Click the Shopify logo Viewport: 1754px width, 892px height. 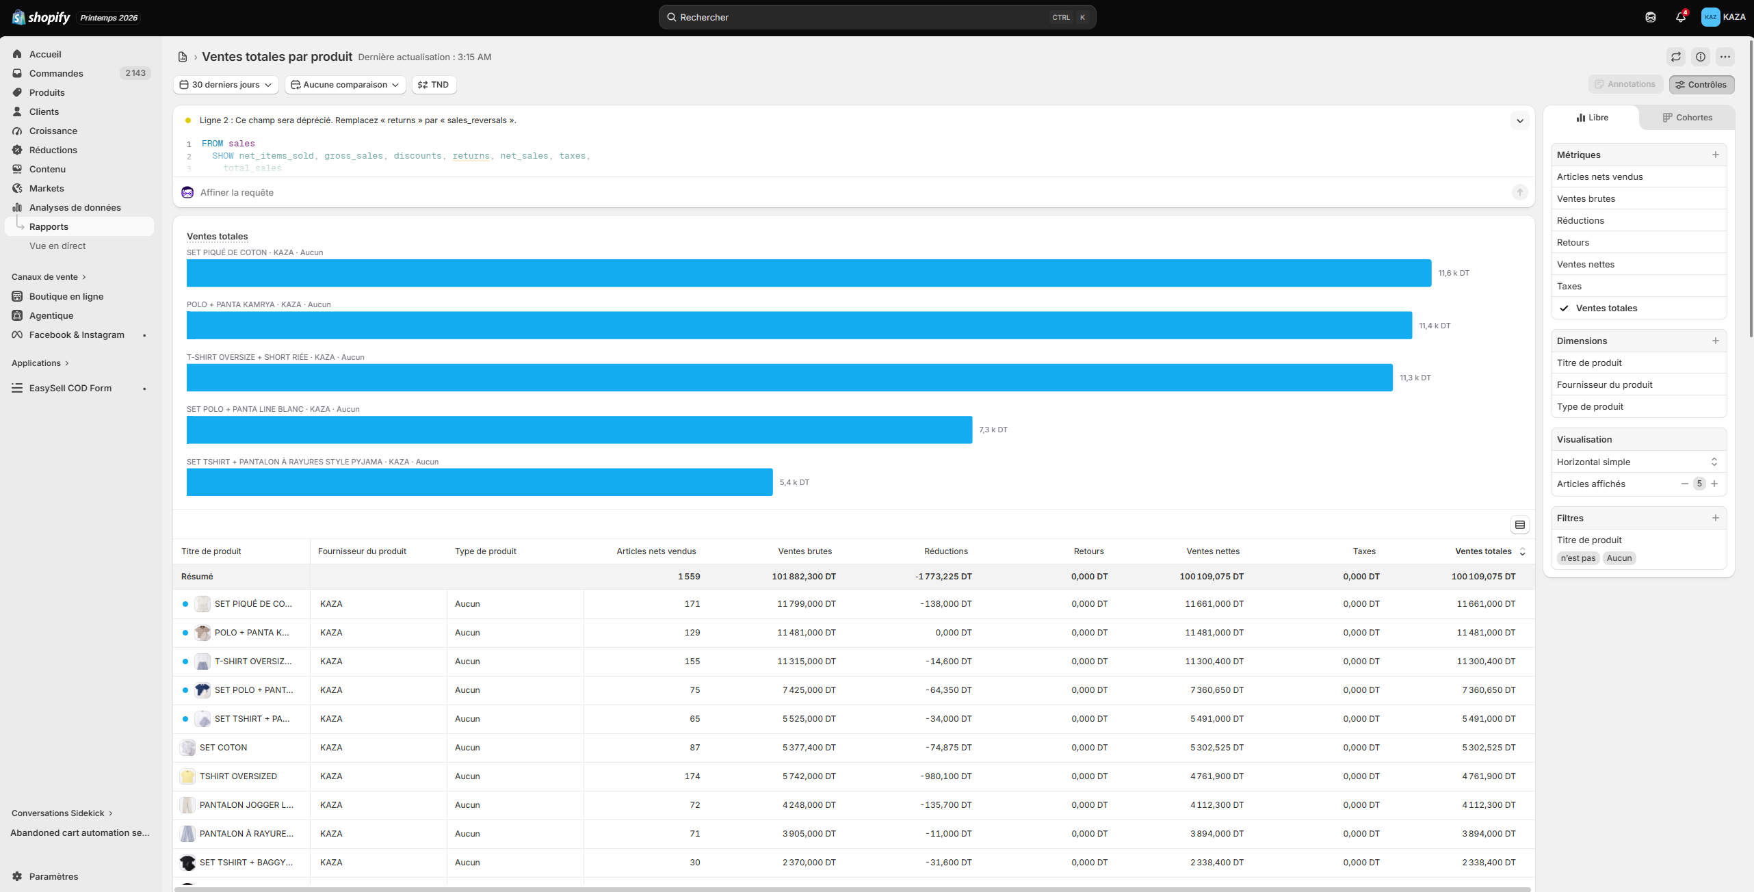click(41, 17)
